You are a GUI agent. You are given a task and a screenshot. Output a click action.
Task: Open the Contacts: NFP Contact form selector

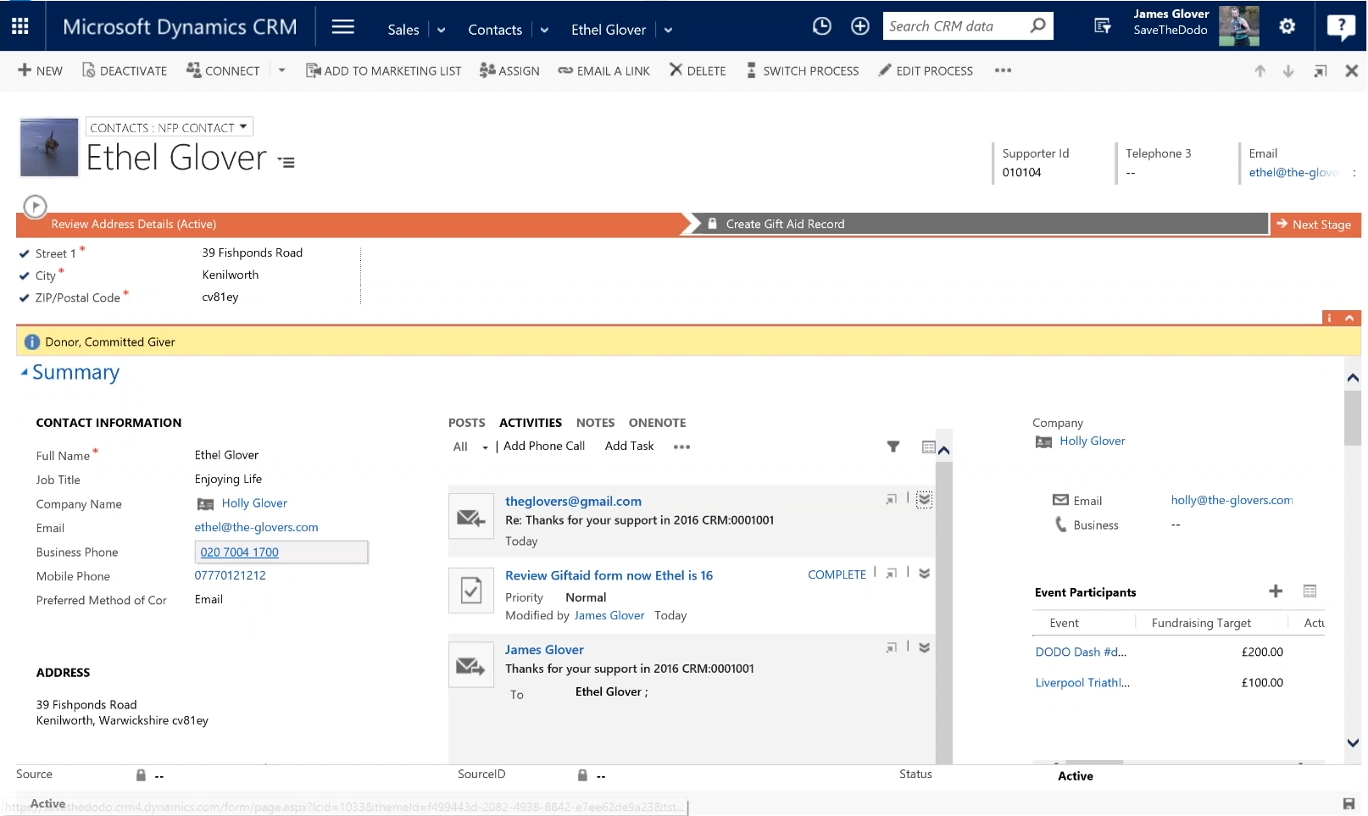click(x=169, y=127)
